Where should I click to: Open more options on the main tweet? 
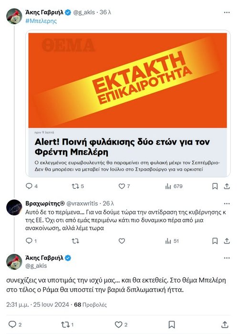227,258
